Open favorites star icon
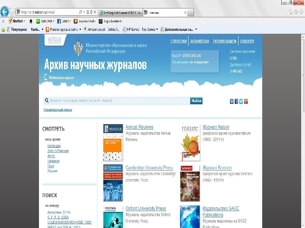This screenshot has width=305, height=228. (296, 12)
